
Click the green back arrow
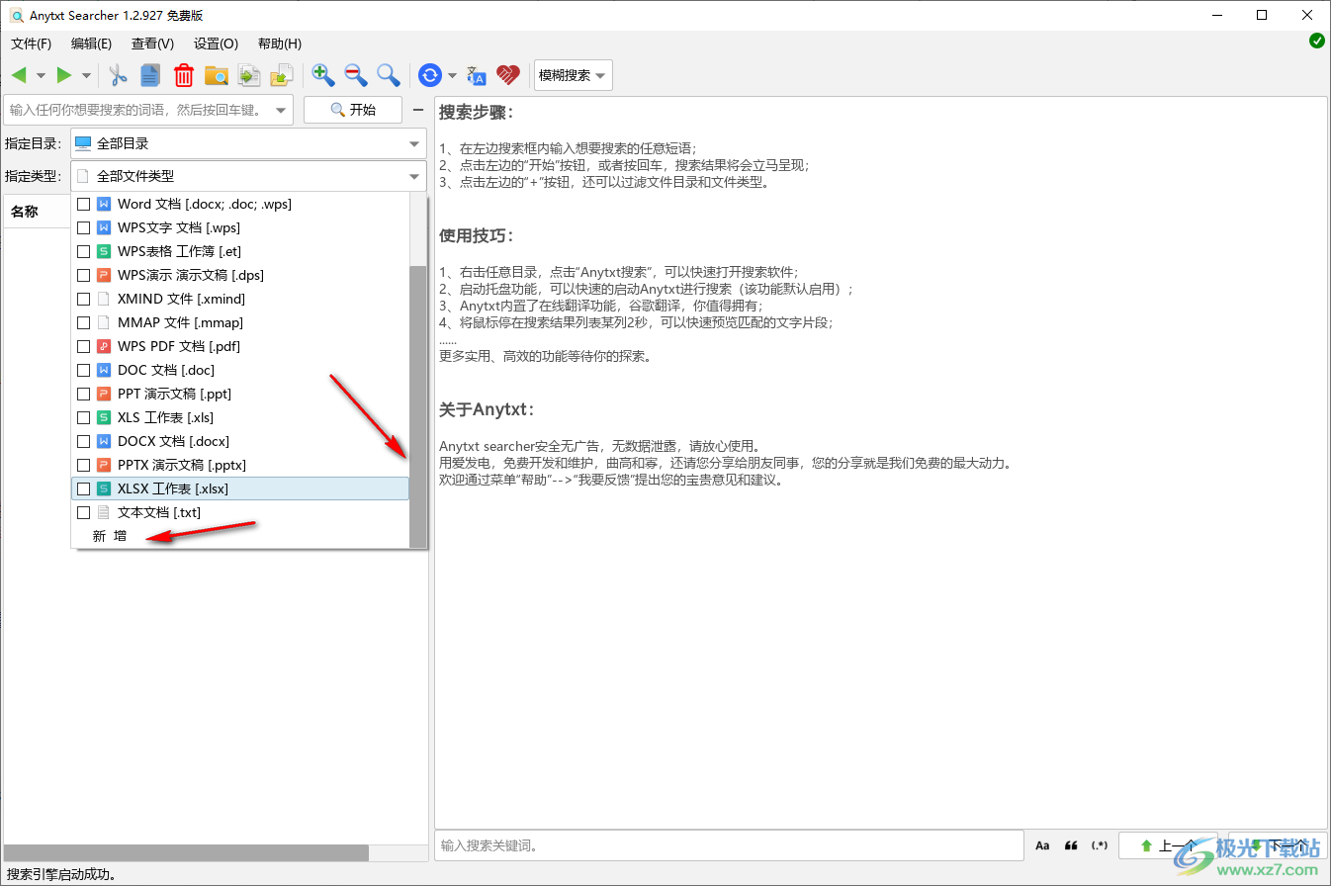tap(19, 75)
